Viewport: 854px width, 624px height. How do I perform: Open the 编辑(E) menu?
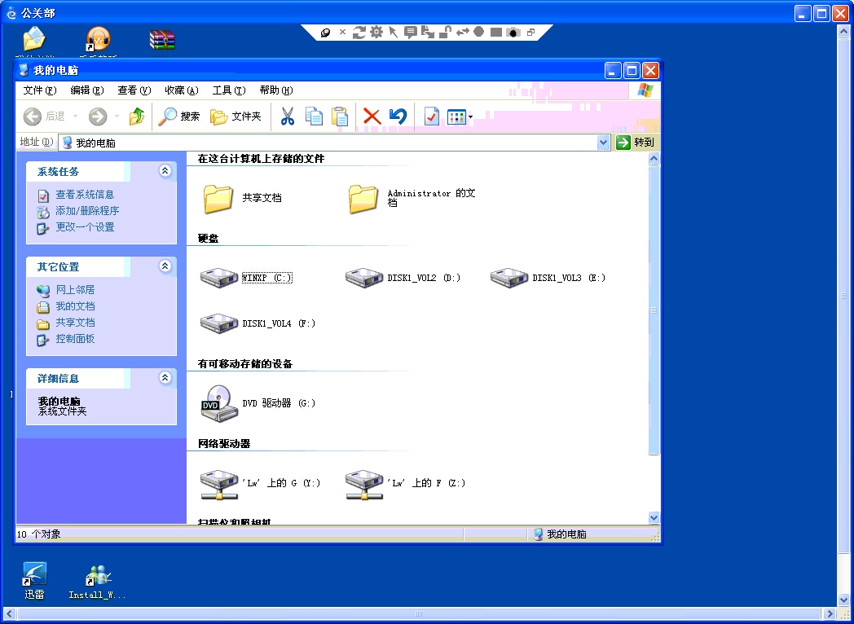click(87, 90)
